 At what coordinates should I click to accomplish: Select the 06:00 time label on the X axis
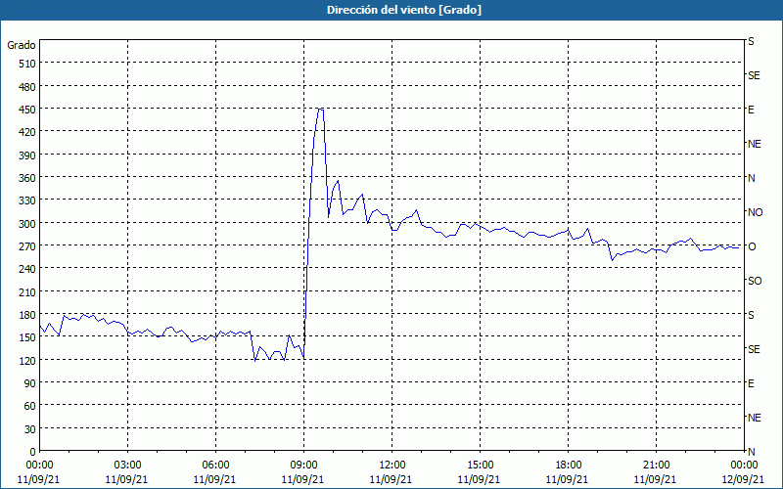[x=215, y=466]
